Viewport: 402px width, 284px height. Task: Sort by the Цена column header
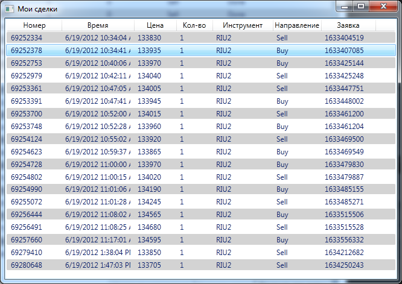click(x=155, y=25)
